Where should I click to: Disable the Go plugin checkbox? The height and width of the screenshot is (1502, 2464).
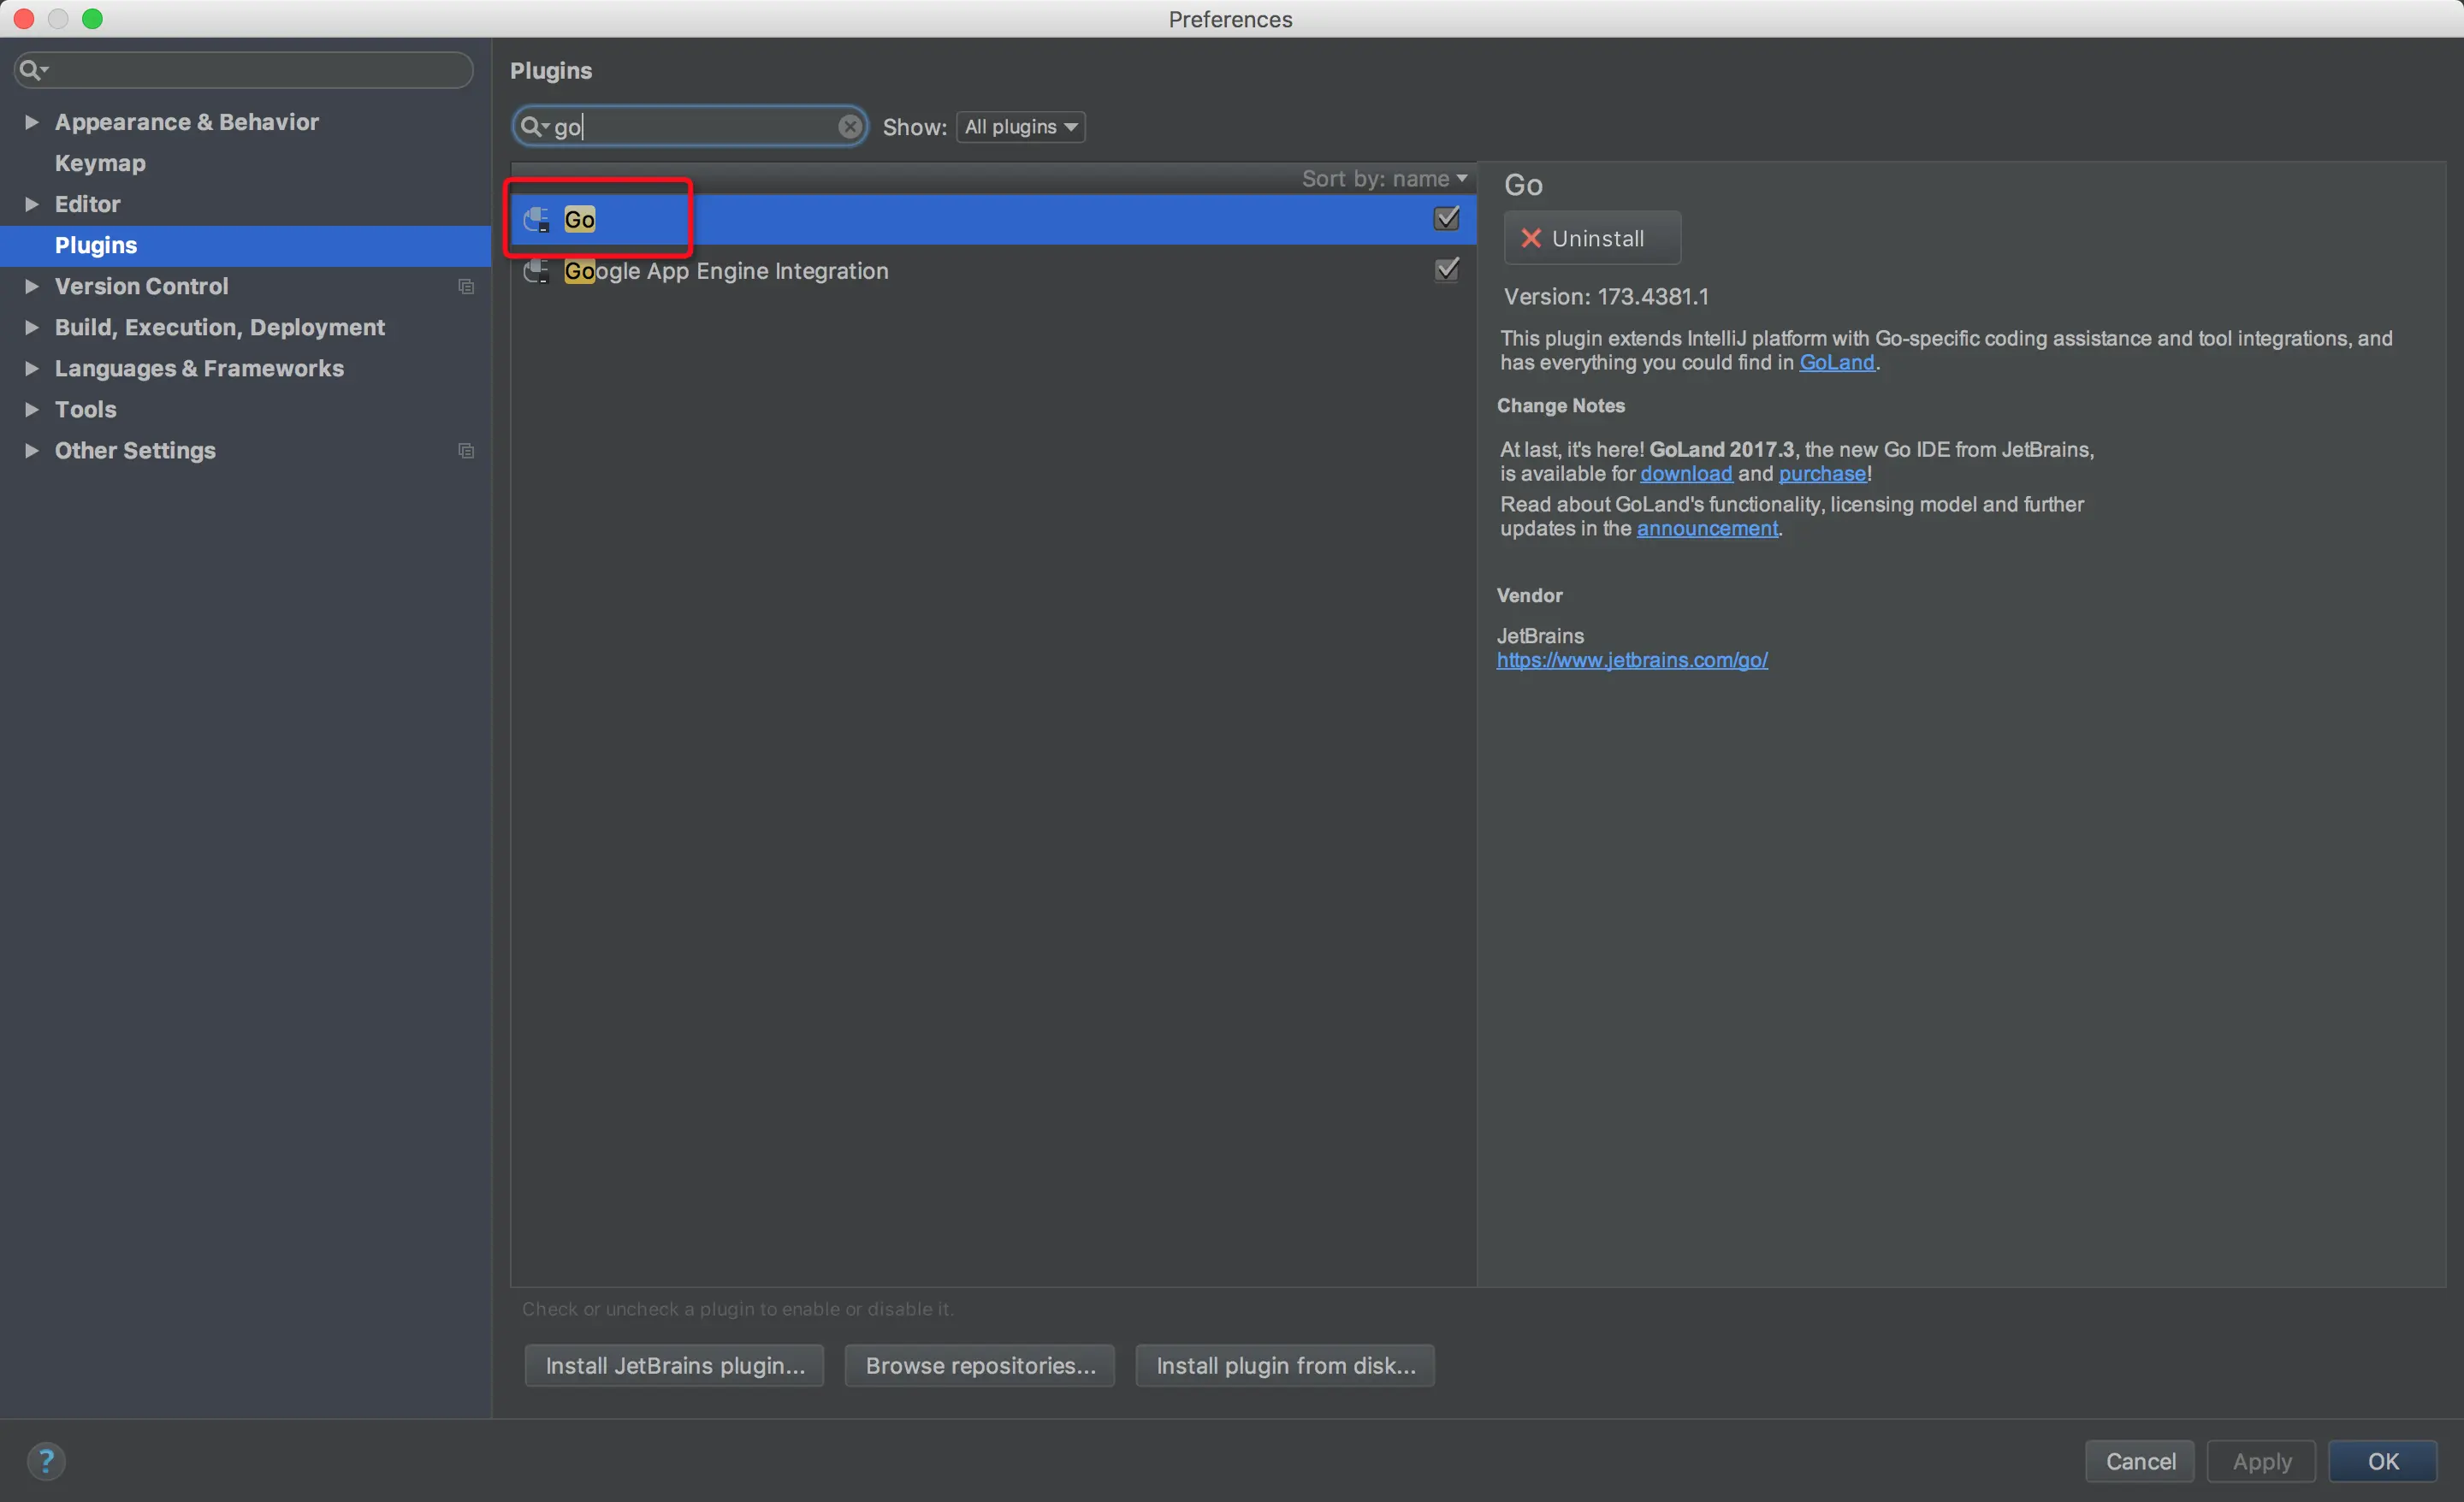(x=1446, y=218)
